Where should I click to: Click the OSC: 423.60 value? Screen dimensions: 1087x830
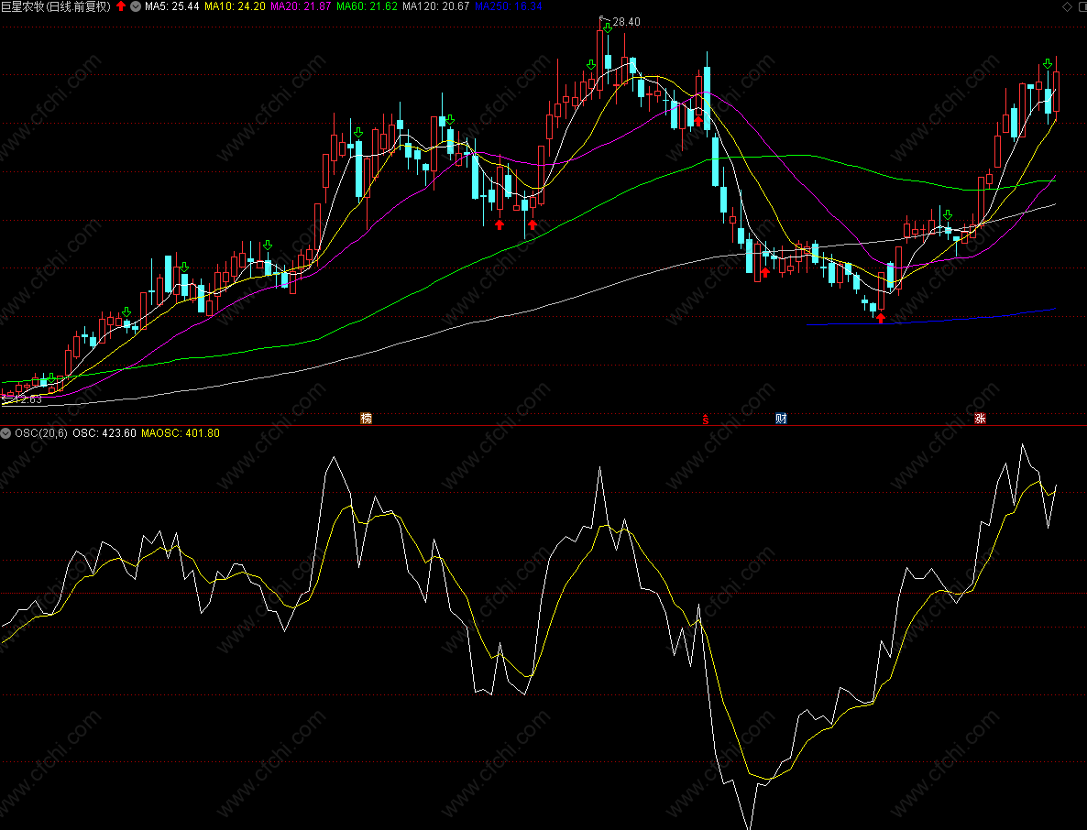tap(104, 433)
